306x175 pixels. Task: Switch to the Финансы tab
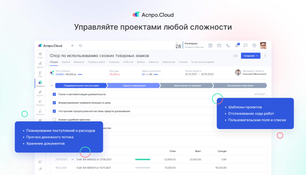[x=79, y=62]
